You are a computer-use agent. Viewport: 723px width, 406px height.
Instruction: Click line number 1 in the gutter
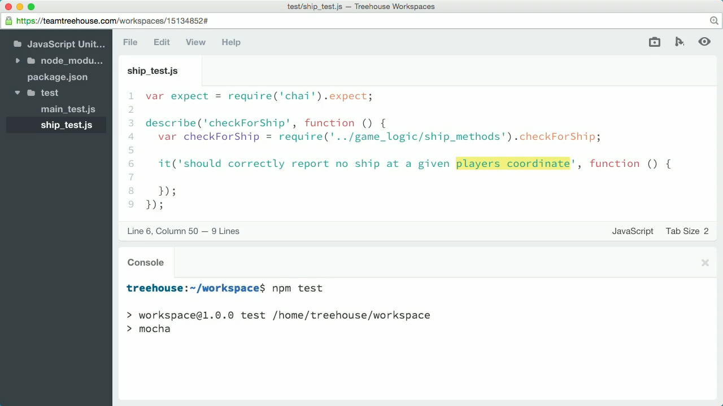131,96
